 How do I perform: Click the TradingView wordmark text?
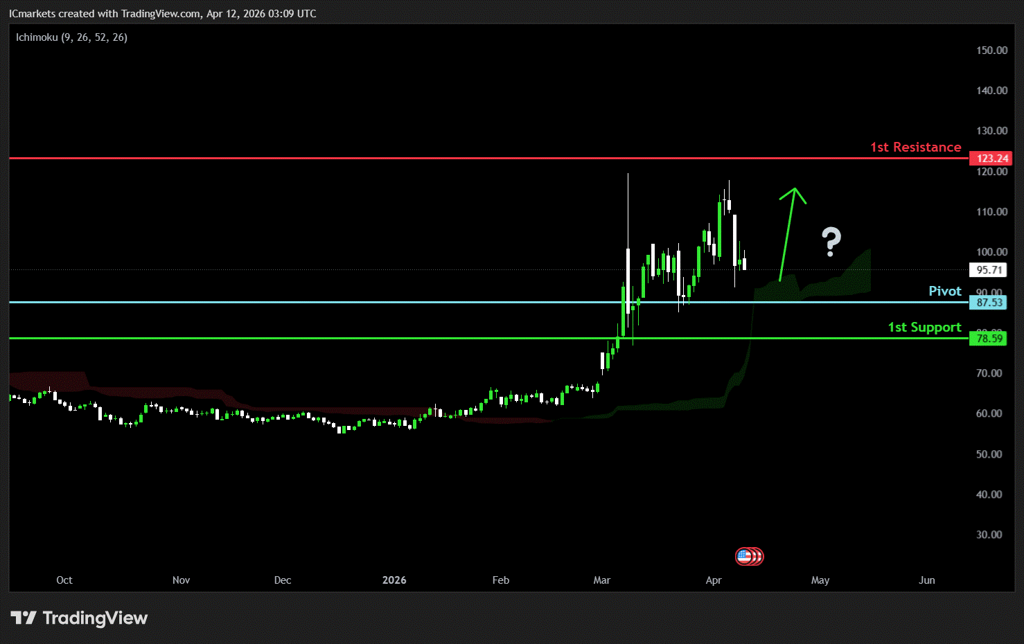click(x=95, y=618)
